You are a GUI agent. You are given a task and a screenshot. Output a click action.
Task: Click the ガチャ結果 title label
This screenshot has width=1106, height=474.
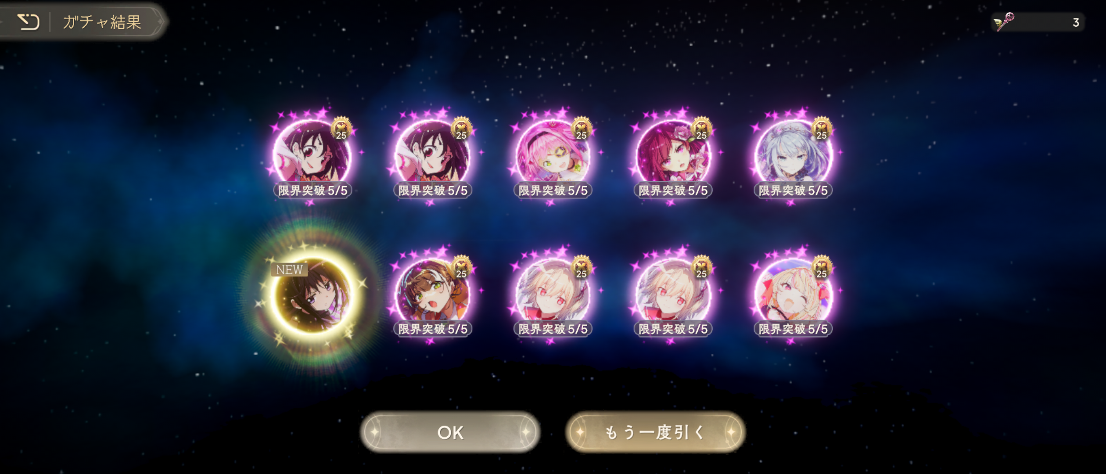click(x=102, y=22)
